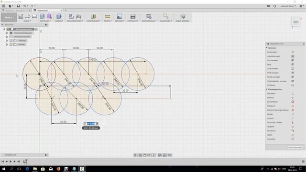Image resolution: width=306 pixels, height=172 pixels.
Task: Open the Skizze dropdown menu
Action: tap(27, 21)
